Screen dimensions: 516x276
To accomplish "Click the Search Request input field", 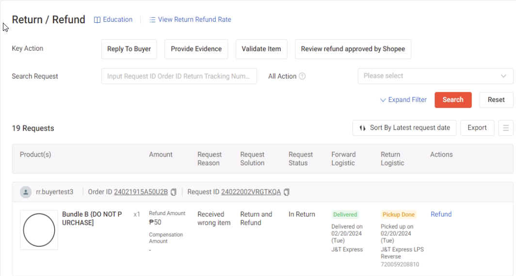I will [x=179, y=76].
